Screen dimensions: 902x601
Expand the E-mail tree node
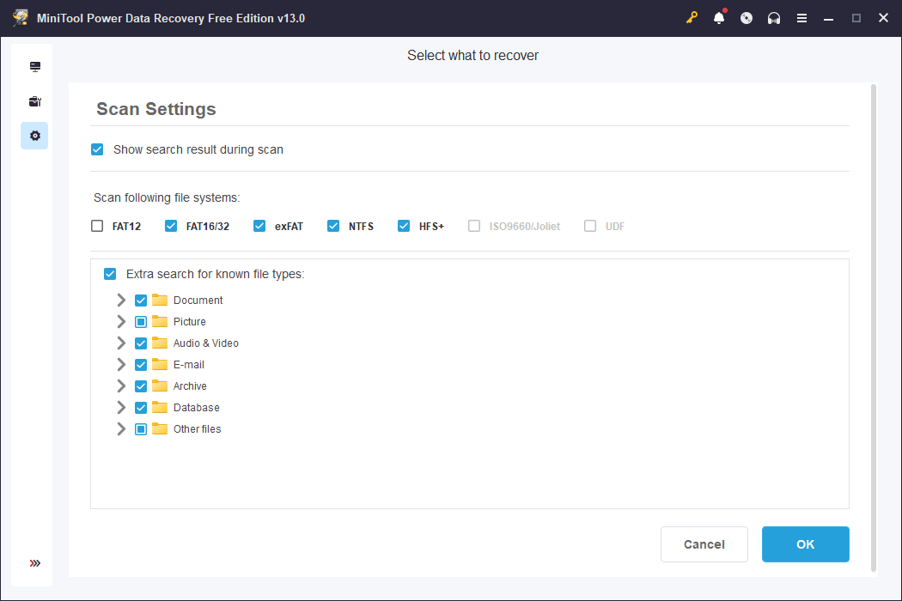(x=121, y=365)
